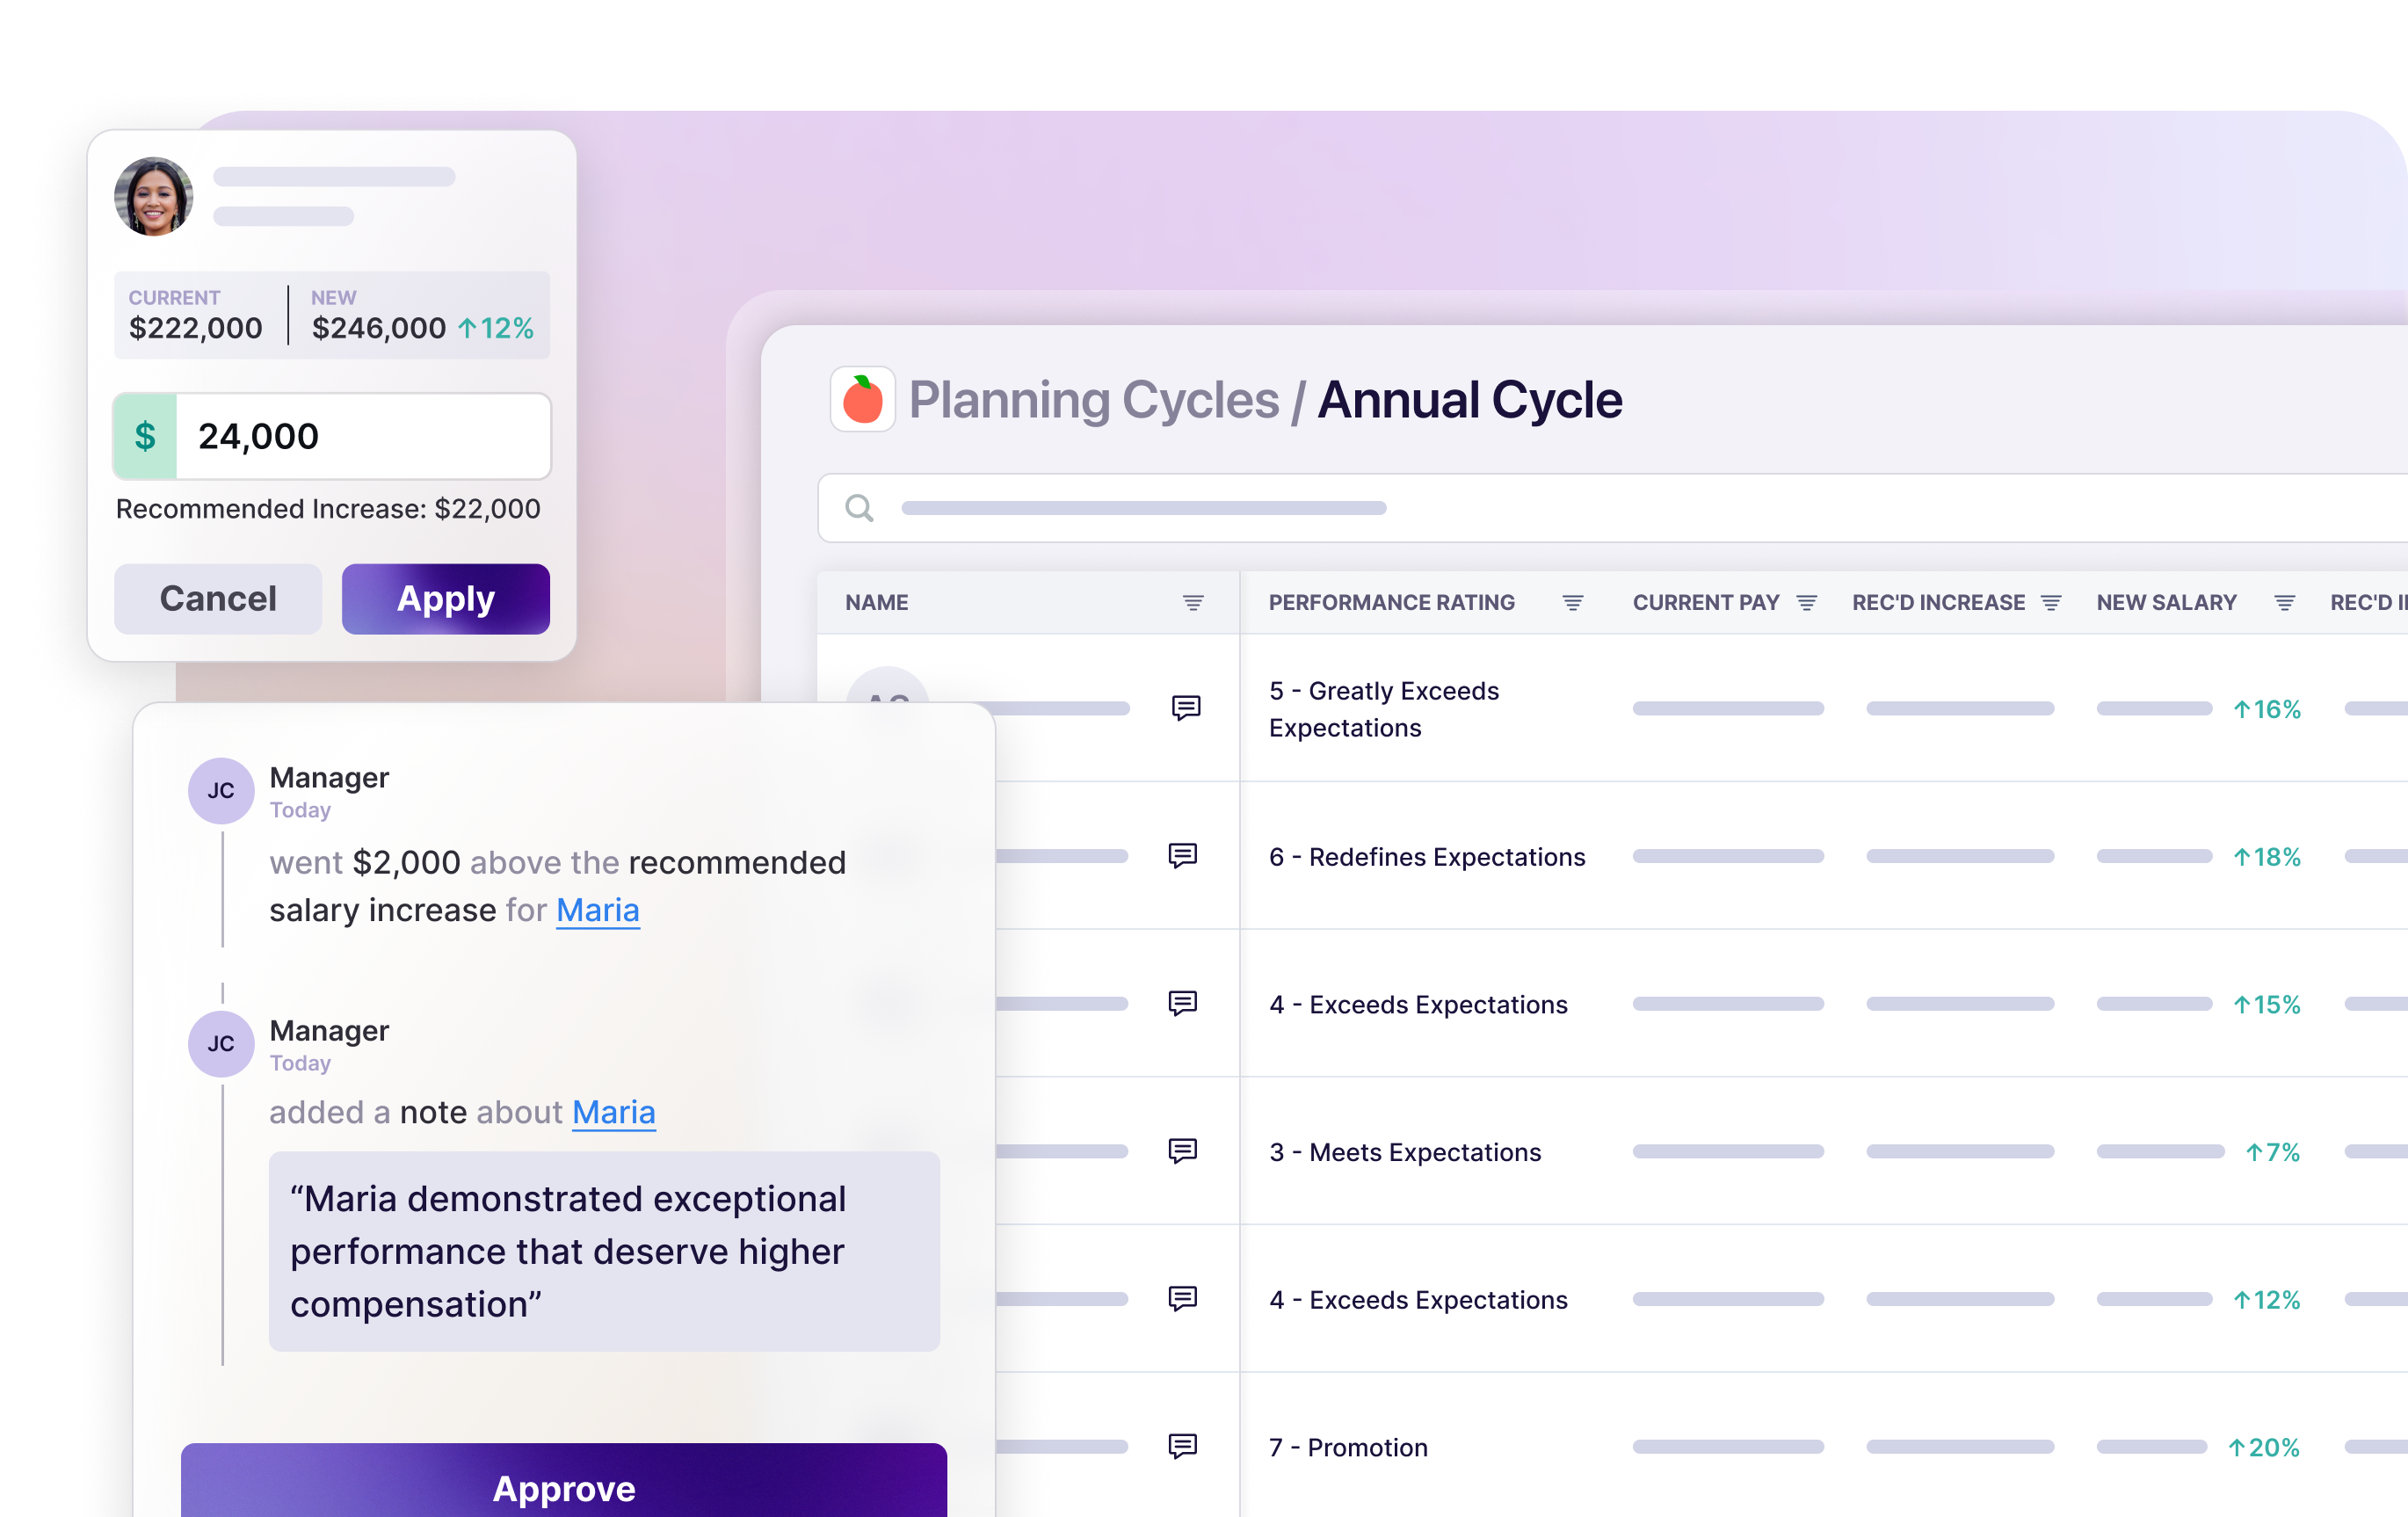Open Rec'd Increase column filter
The width and height of the screenshot is (2408, 1517).
click(x=2051, y=602)
